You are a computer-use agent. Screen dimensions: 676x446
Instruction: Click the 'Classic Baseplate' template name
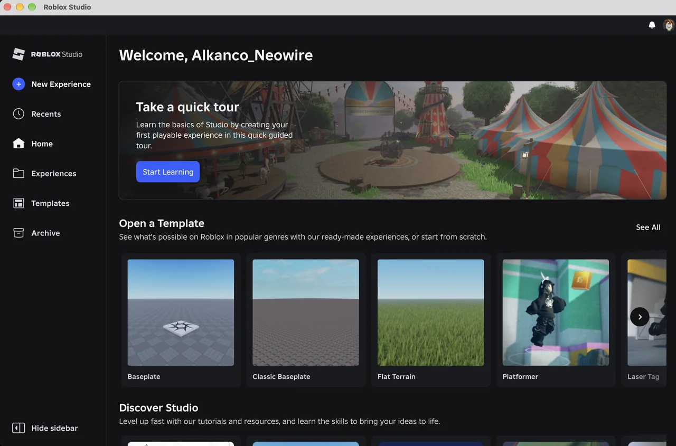tap(281, 377)
